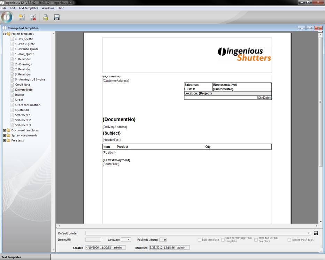Screen dimensions: 325x260
Task: Click the ingenious round logo button
Action: pyautogui.click(x=7, y=17)
